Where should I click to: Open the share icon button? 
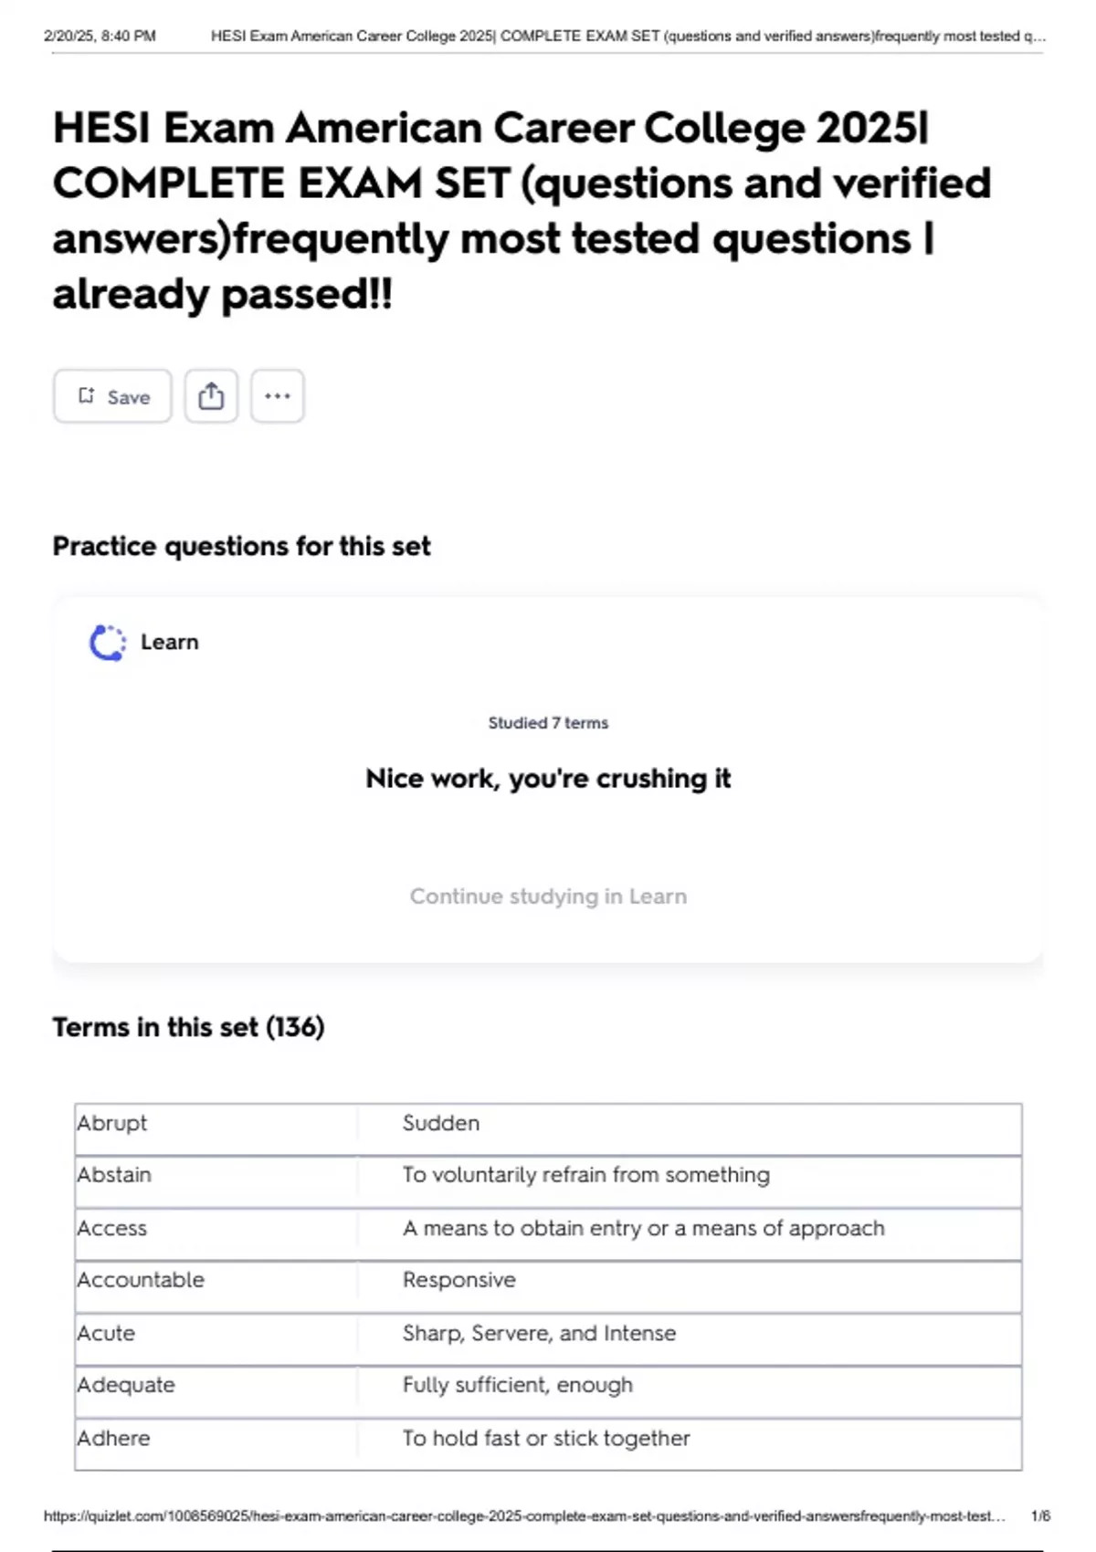click(211, 396)
